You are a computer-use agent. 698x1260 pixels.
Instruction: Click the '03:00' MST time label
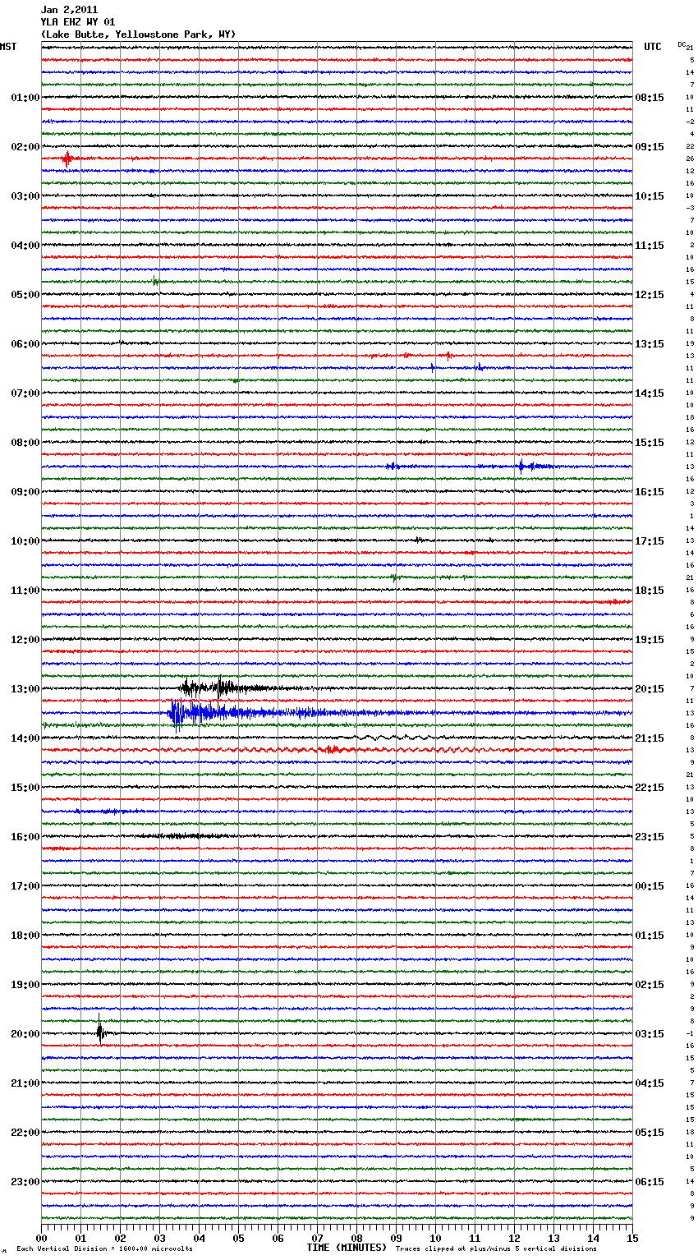point(25,196)
